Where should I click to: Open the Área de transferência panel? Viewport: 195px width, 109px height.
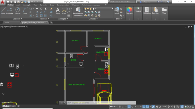pos(155,11)
